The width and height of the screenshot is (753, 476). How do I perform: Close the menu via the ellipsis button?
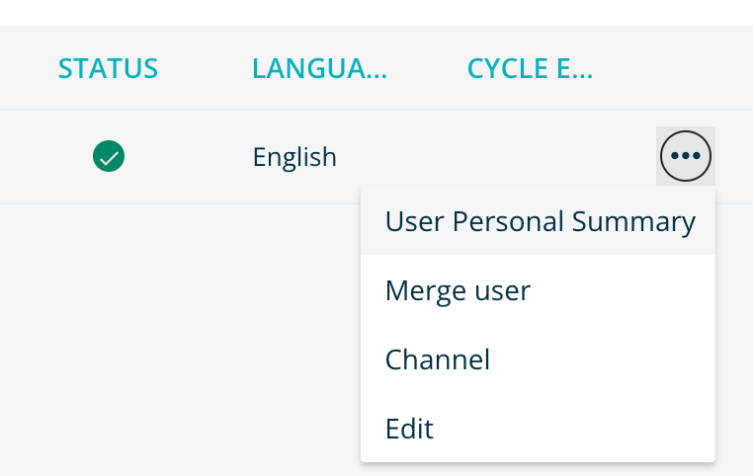(685, 156)
